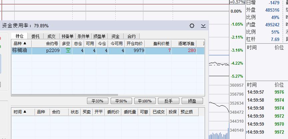The height and width of the screenshot is (139, 288).
Task: Click 投保 column header
Action: click(172, 112)
